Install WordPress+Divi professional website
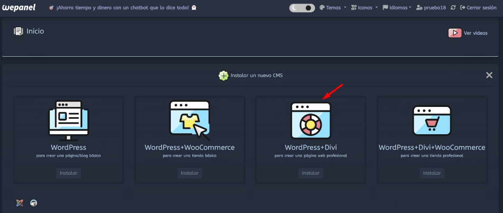The width and height of the screenshot is (503, 213). coord(311,173)
